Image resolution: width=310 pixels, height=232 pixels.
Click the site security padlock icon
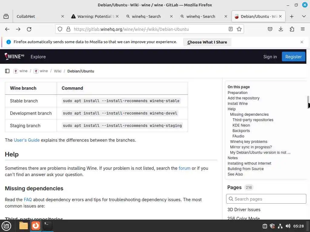pos(68,29)
